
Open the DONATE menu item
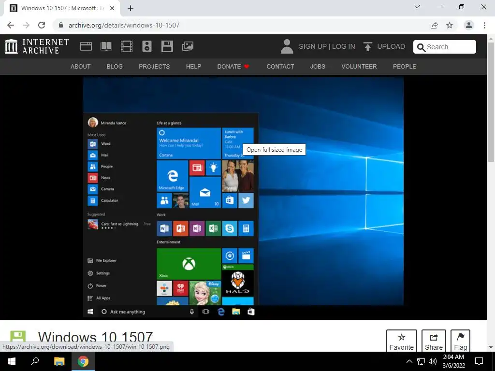point(233,67)
